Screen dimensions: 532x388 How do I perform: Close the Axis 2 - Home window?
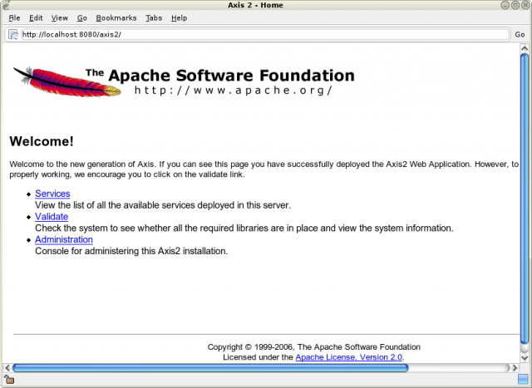coord(525,5)
